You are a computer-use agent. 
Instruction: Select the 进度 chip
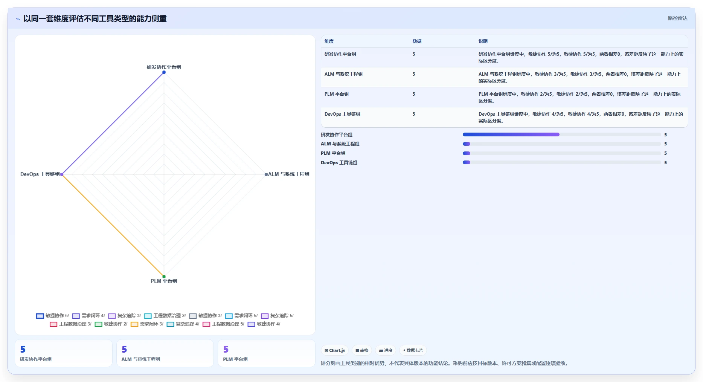coord(386,350)
